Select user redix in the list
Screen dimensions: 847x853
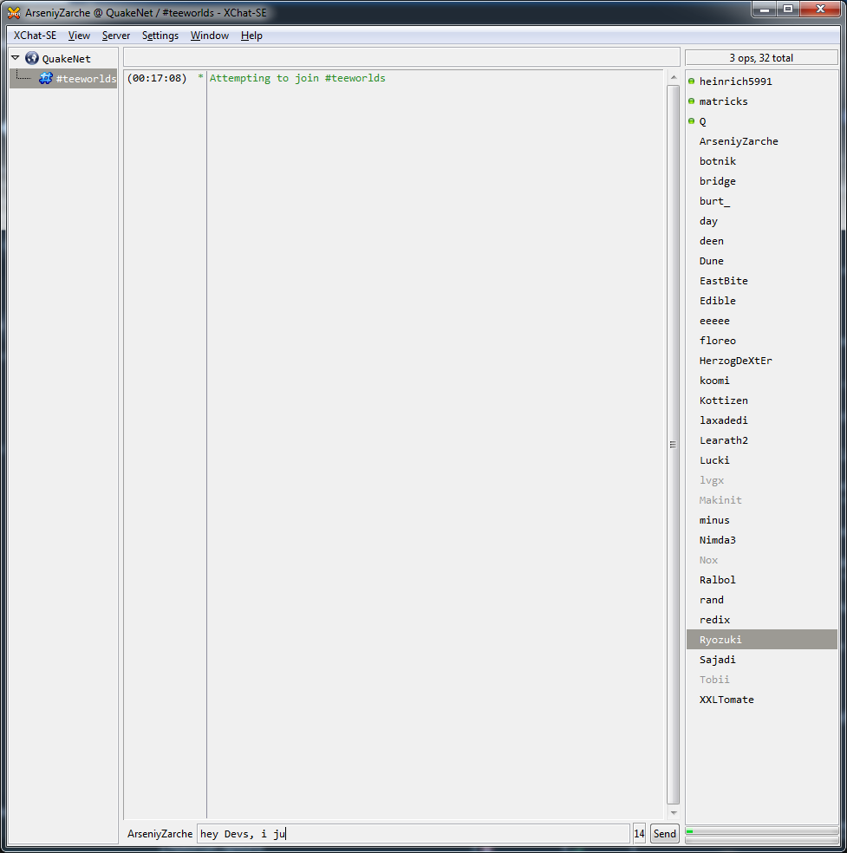[x=761, y=620]
